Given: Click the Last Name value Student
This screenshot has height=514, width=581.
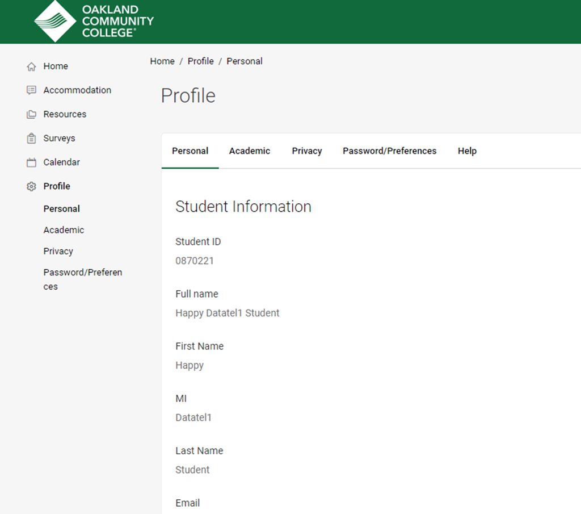Looking at the screenshot, I should click(192, 470).
